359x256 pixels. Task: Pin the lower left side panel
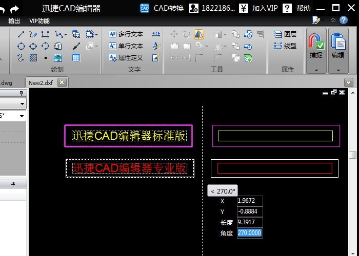(13, 184)
